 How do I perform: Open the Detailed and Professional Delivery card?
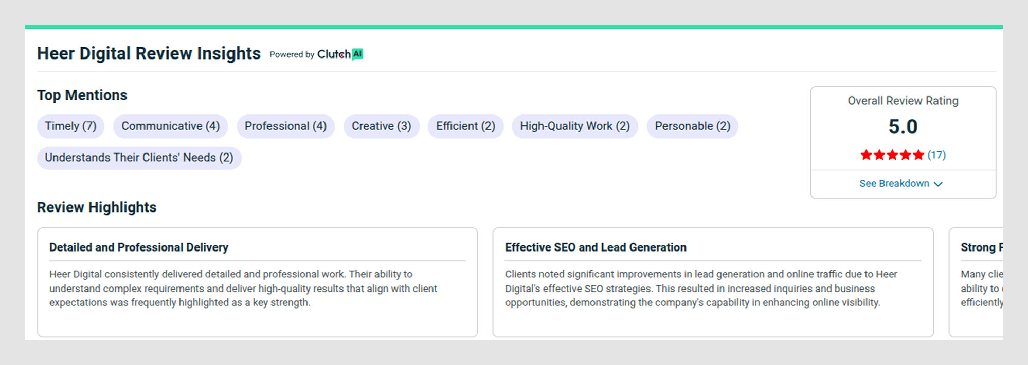pyautogui.click(x=257, y=282)
